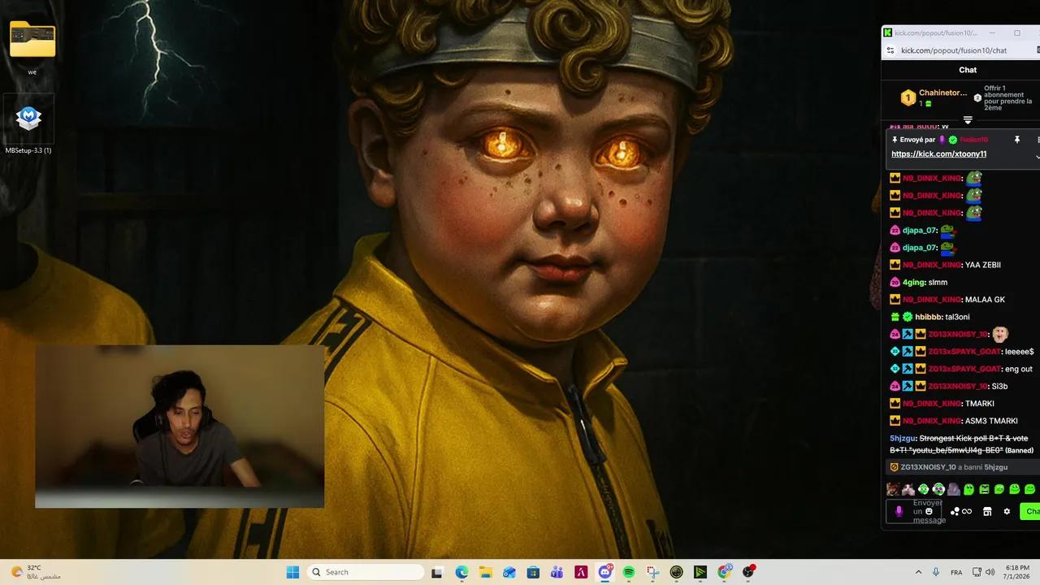The image size is (1040, 585).
Task: Open Spotify from the taskbar
Action: pyautogui.click(x=629, y=572)
